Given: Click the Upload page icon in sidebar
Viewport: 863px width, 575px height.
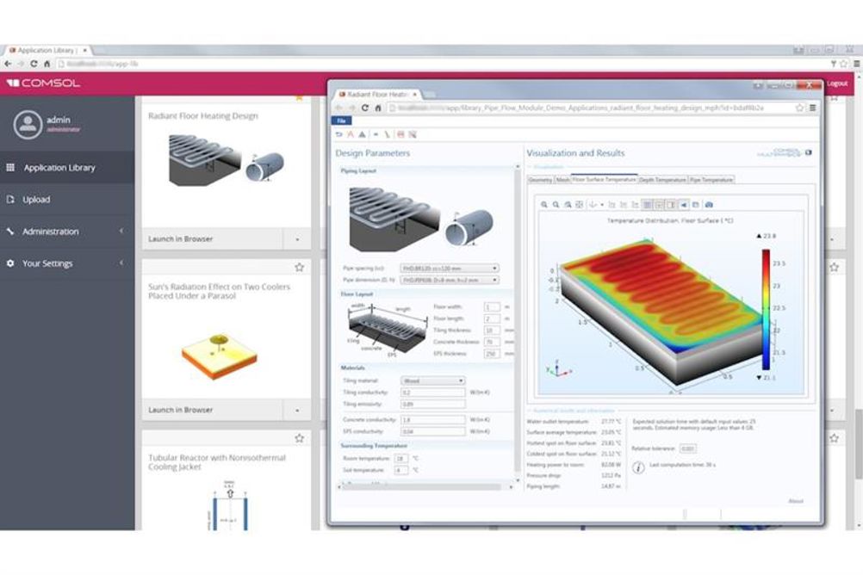Looking at the screenshot, I should coord(10,199).
